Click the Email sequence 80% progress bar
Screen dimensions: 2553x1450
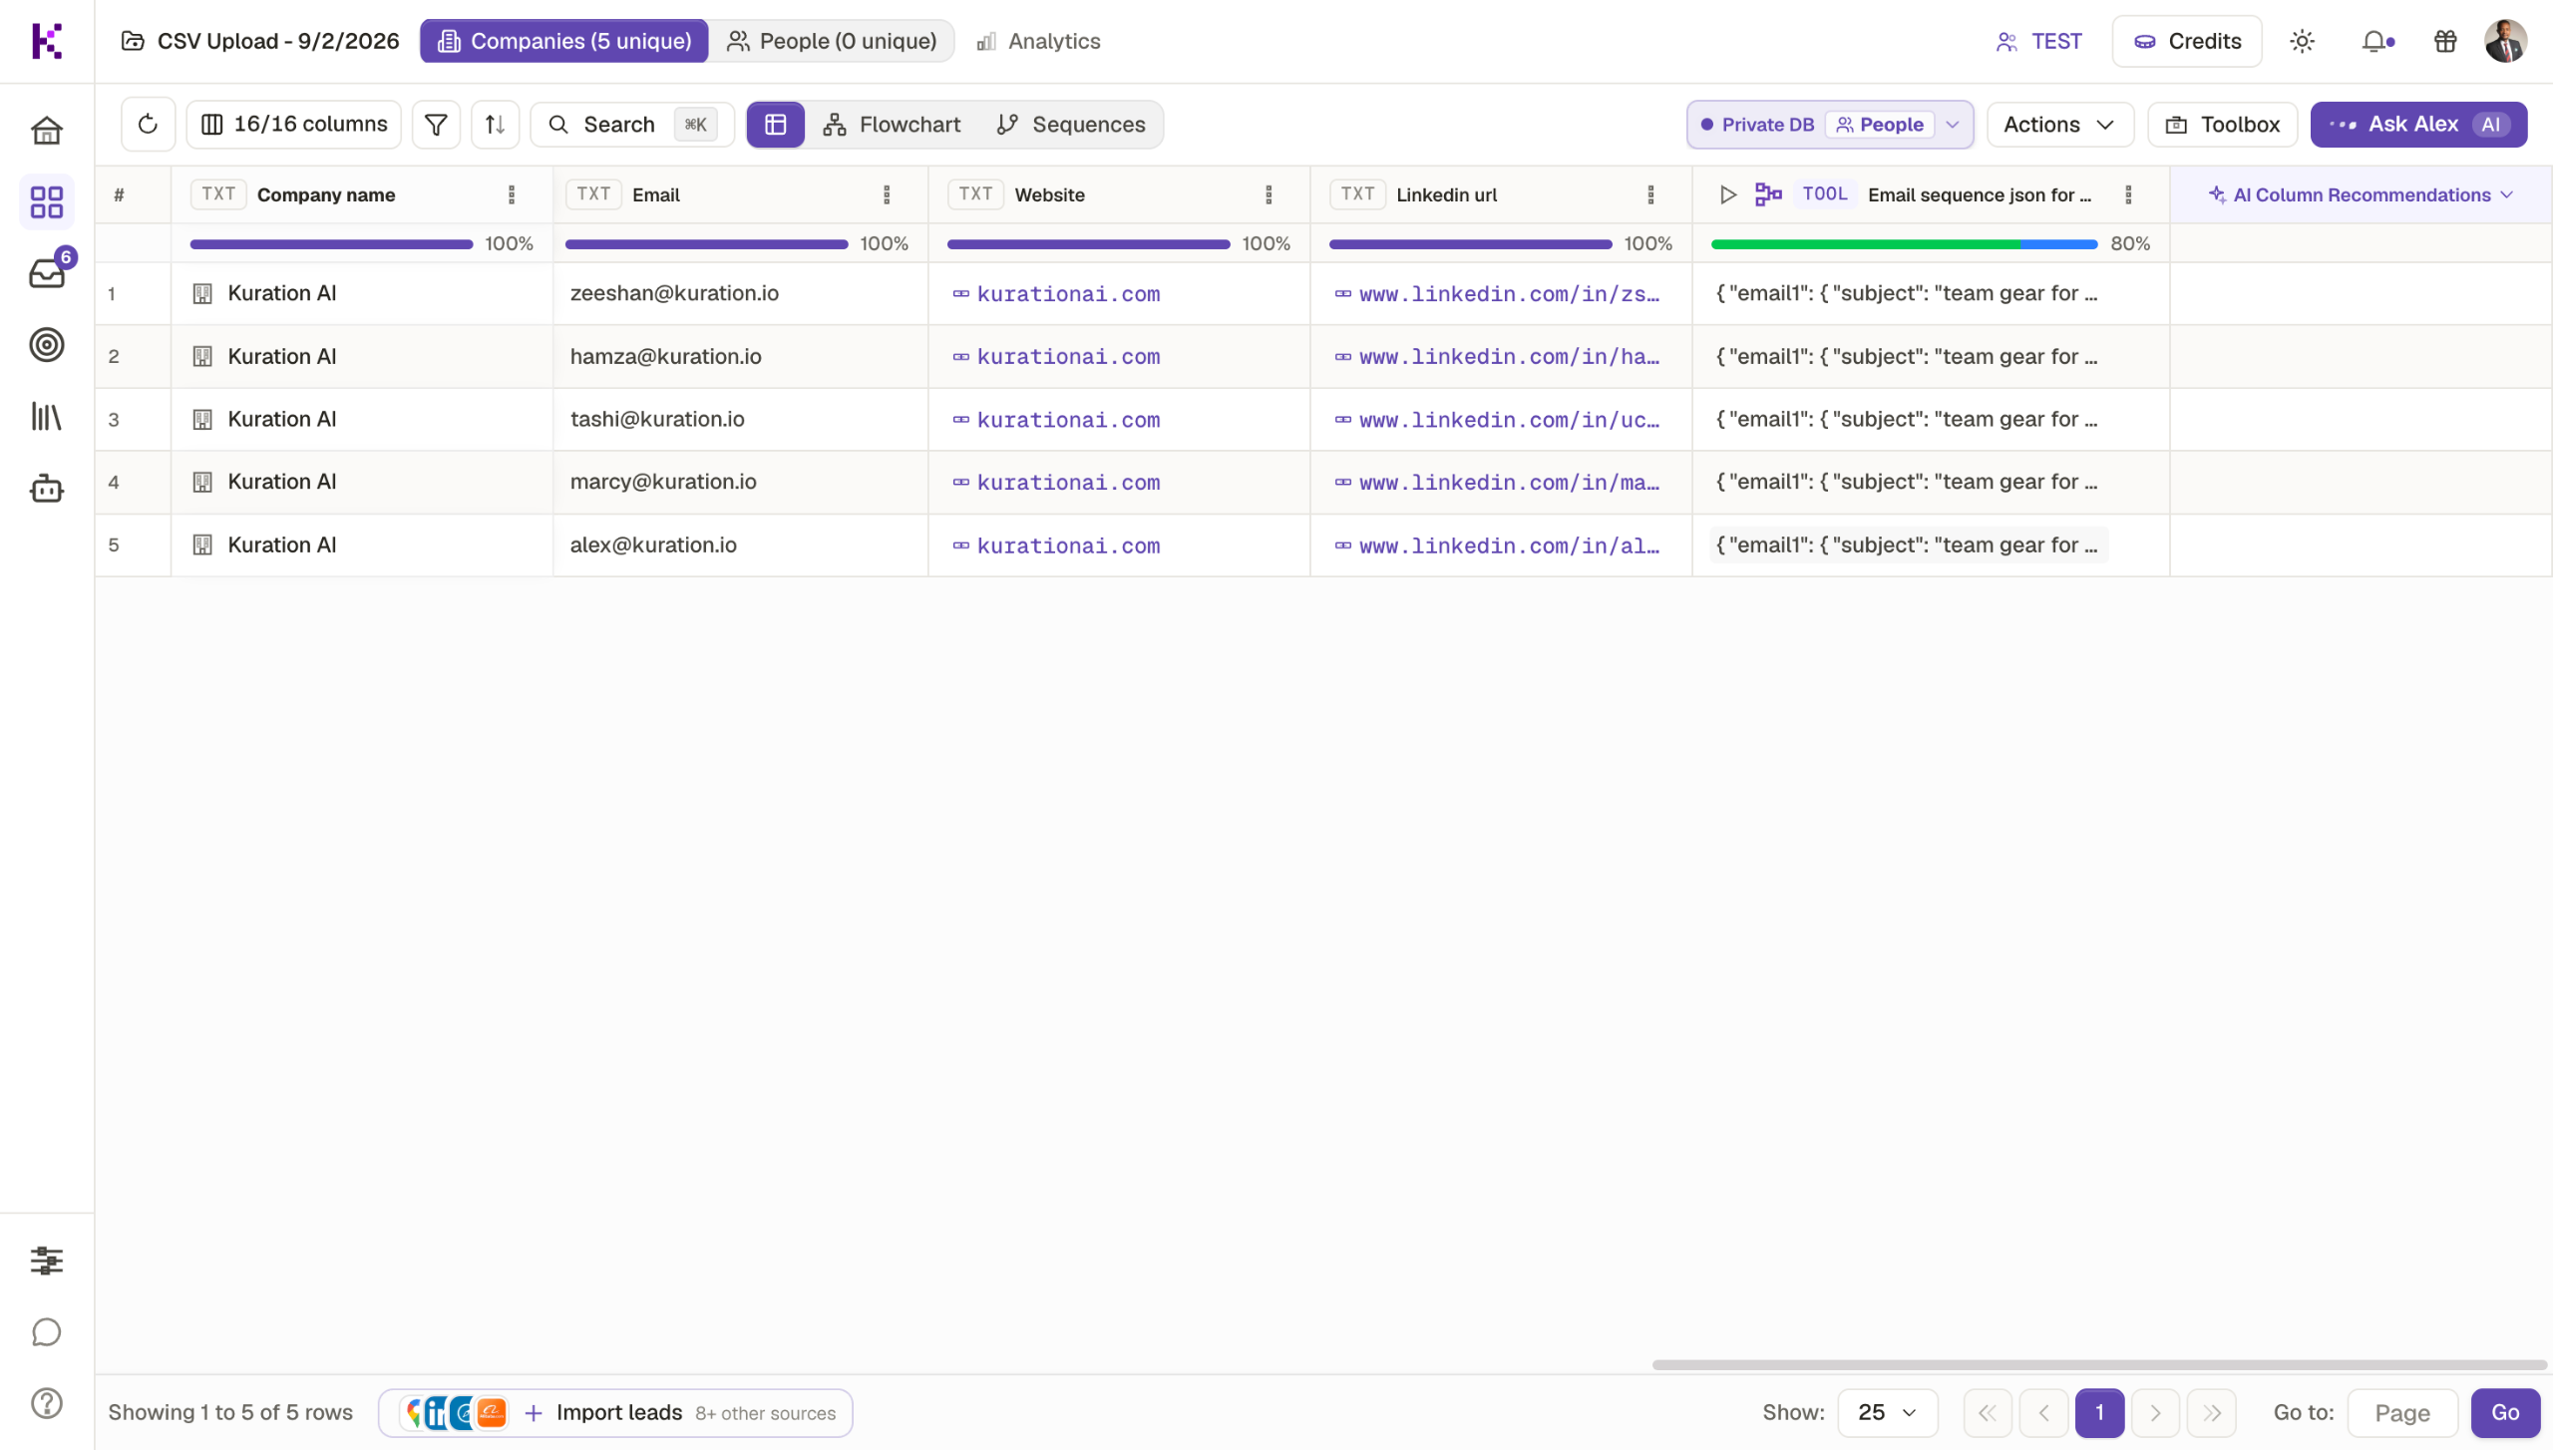(1904, 244)
